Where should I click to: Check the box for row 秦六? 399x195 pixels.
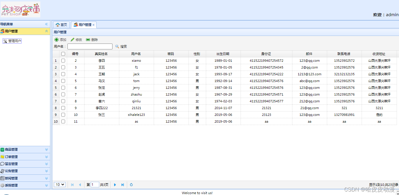click(63, 101)
